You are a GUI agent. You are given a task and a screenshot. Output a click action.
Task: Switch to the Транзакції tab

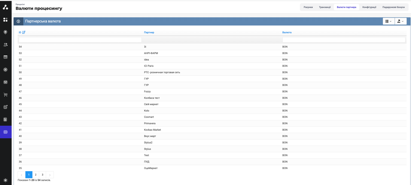[325, 7]
